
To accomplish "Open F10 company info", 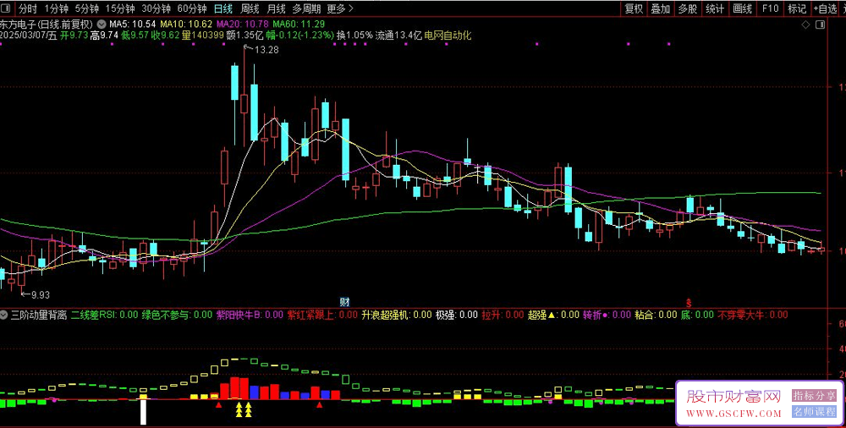I will (x=771, y=8).
